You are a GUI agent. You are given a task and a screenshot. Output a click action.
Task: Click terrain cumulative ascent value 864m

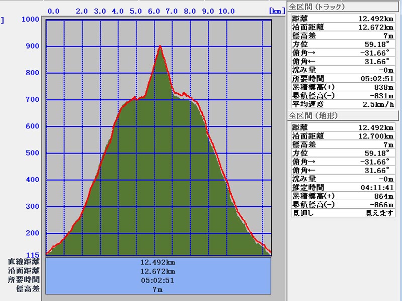tap(382, 196)
